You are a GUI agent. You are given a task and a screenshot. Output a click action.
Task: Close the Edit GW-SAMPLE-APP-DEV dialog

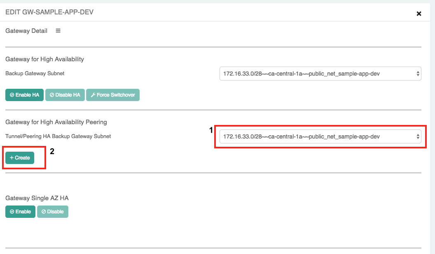(419, 14)
